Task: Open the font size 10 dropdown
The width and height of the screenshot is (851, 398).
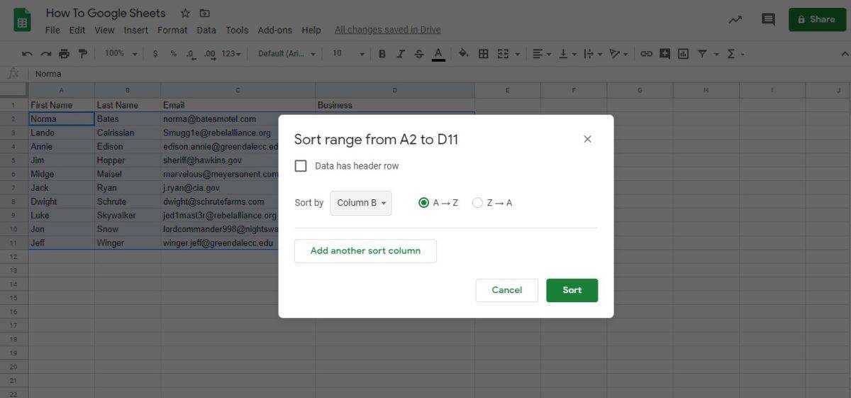Action: pos(347,54)
